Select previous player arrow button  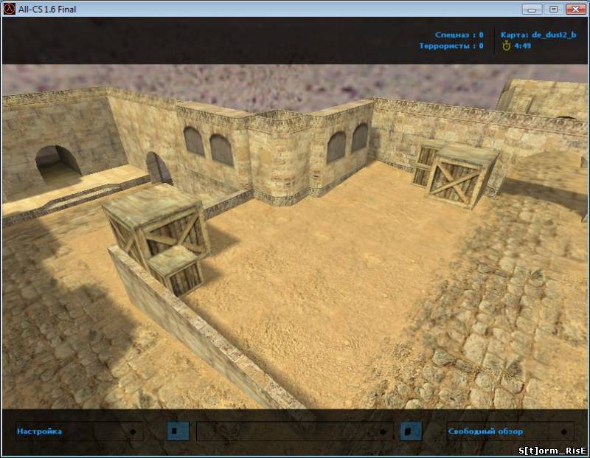pyautogui.click(x=178, y=431)
